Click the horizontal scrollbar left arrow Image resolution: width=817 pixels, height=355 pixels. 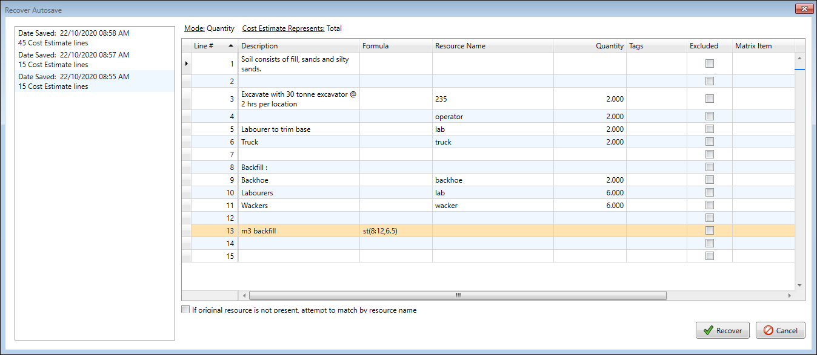[245, 296]
